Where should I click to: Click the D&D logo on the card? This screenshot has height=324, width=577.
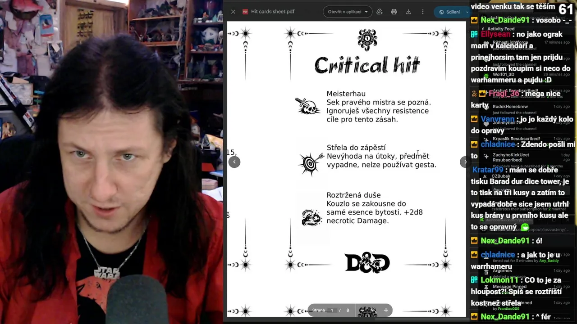[x=367, y=262]
